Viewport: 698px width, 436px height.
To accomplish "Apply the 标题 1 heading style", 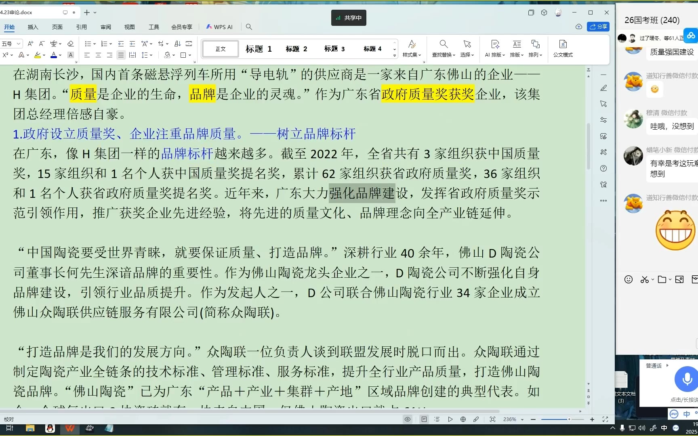I will (x=259, y=49).
